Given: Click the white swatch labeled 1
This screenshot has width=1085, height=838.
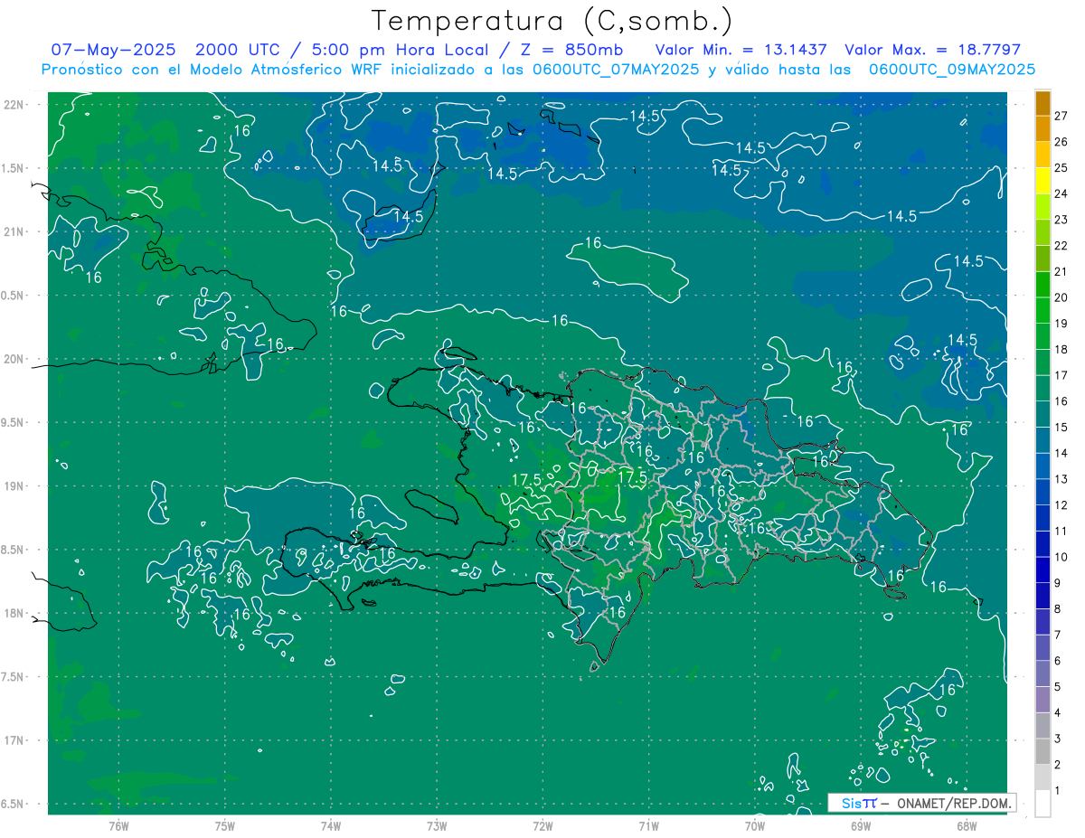Looking at the screenshot, I should (x=1043, y=804).
